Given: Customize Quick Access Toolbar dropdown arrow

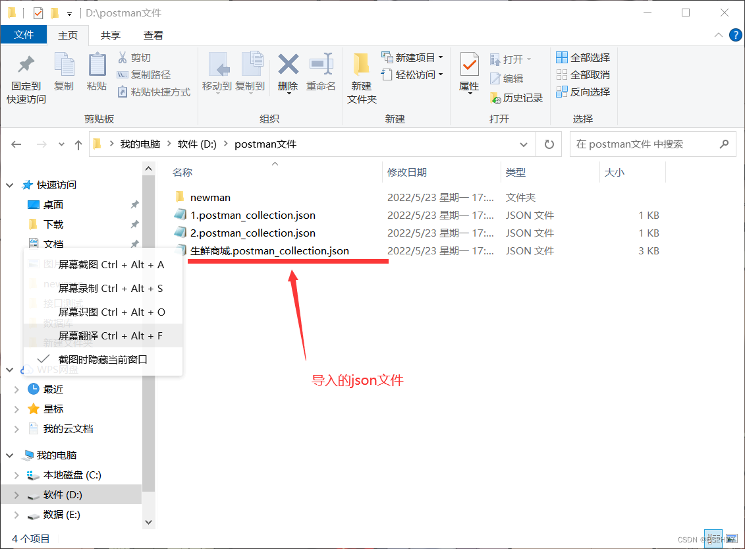Looking at the screenshot, I should (x=69, y=14).
